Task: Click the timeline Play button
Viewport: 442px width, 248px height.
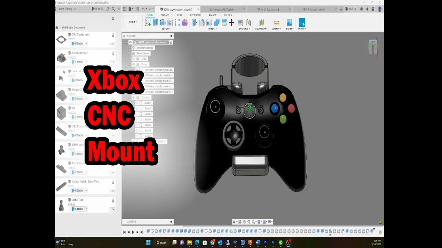Action: [x=133, y=232]
